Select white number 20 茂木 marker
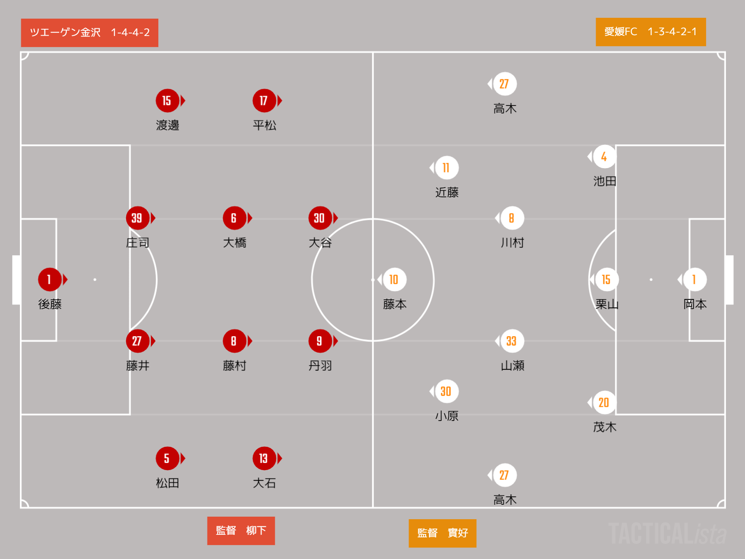The width and height of the screenshot is (745, 559). coord(604,402)
